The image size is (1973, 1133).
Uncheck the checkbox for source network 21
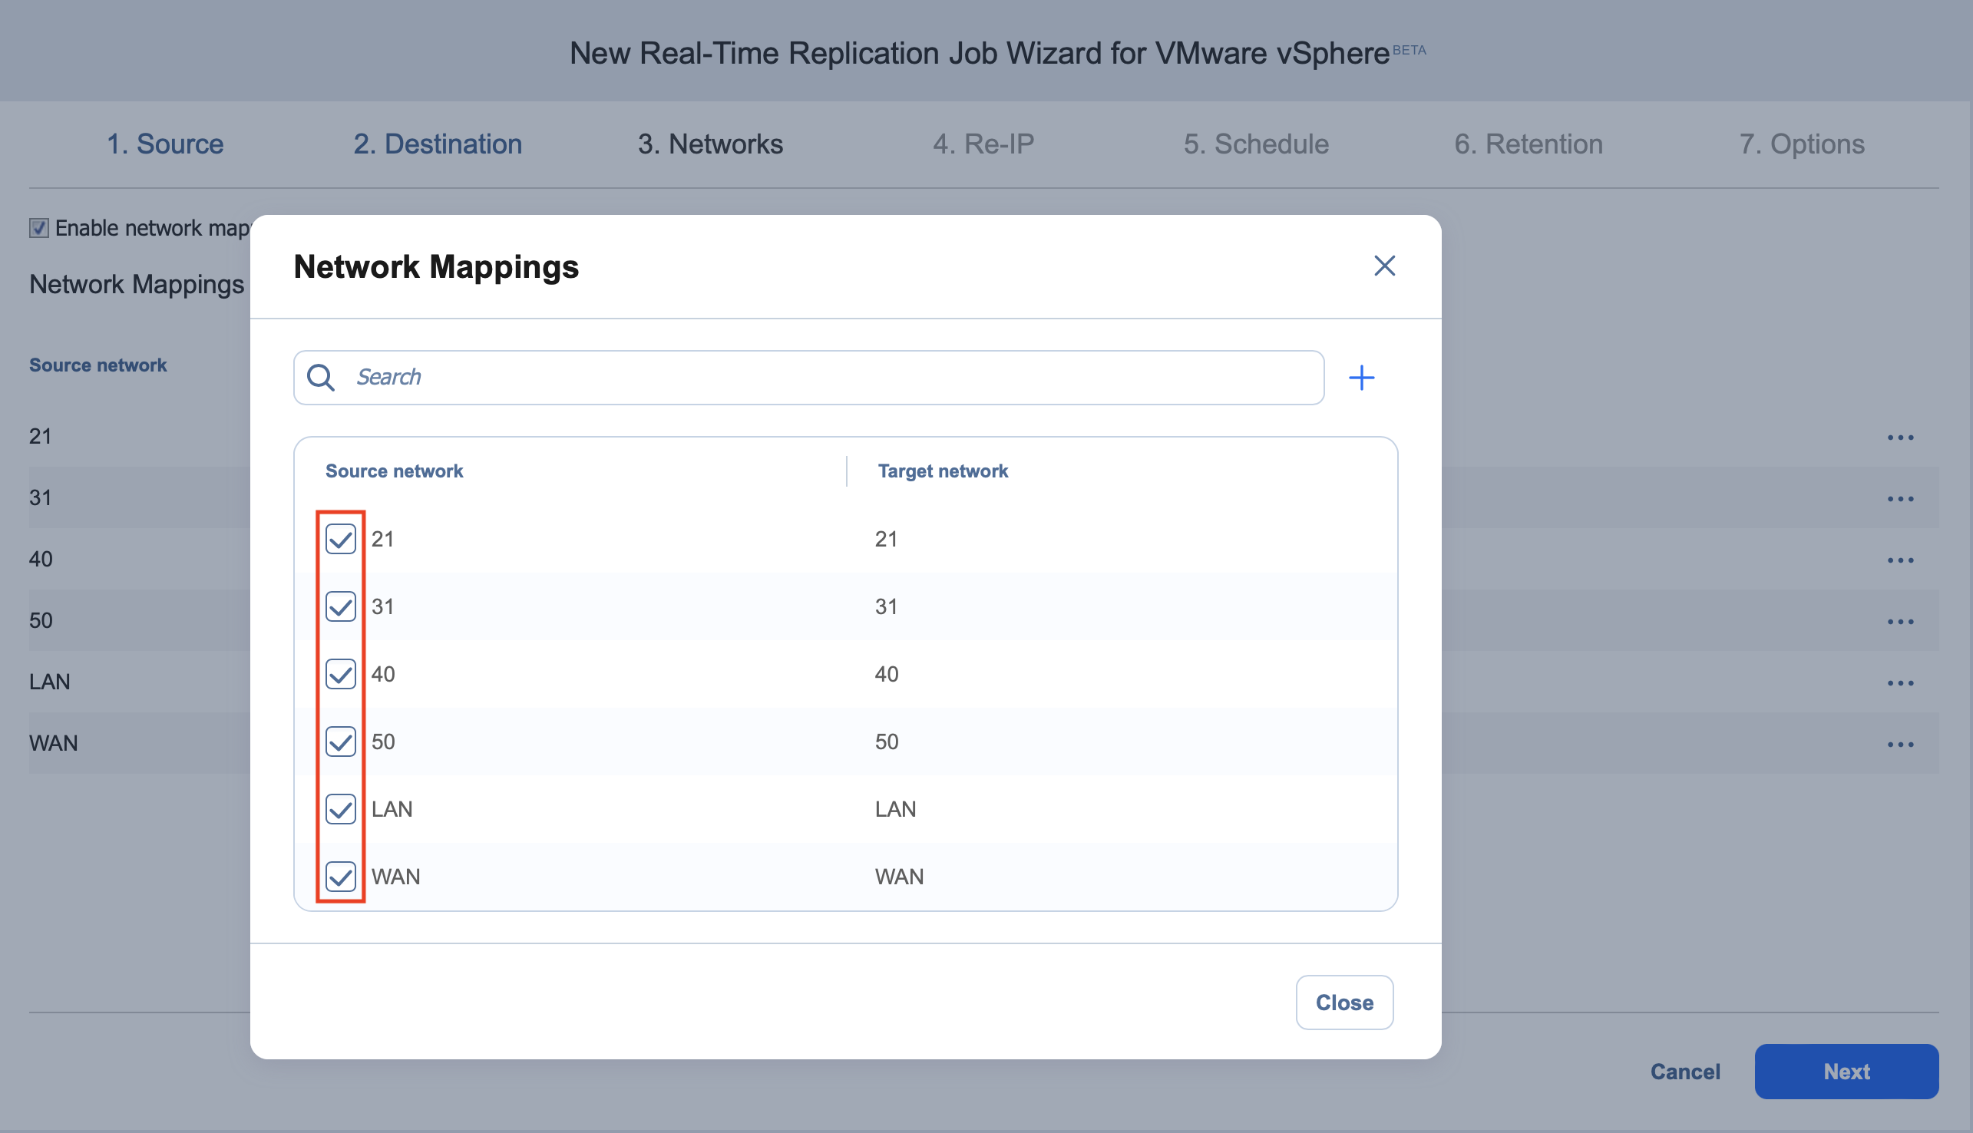(x=341, y=540)
